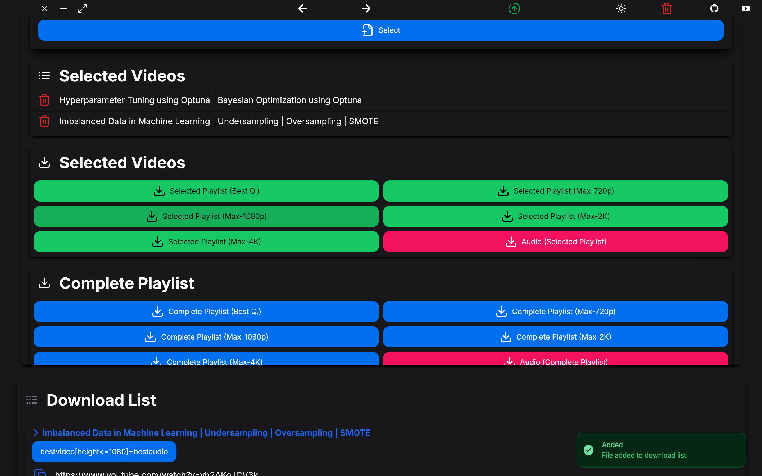This screenshot has width=762, height=476.
Task: Go back with the left arrow
Action: click(x=303, y=8)
